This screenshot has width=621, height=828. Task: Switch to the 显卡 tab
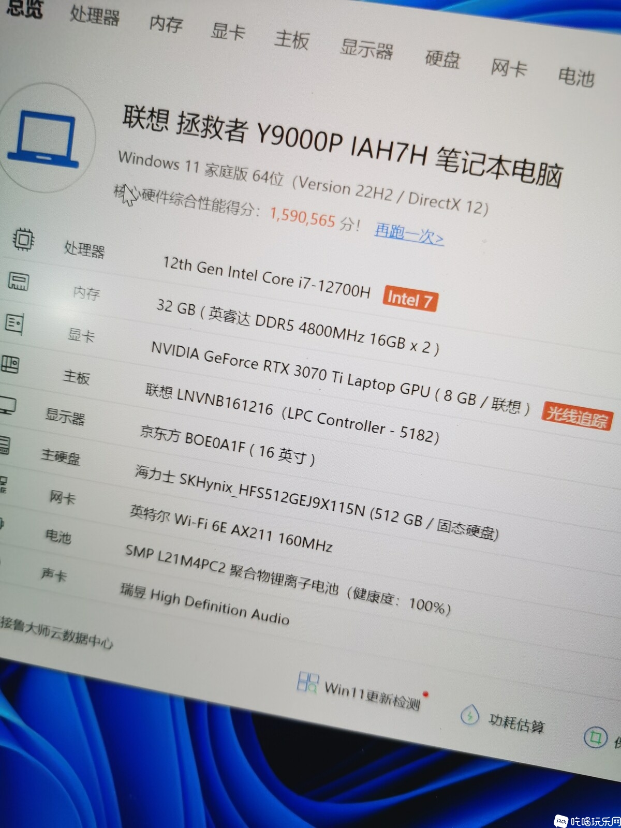[x=228, y=31]
